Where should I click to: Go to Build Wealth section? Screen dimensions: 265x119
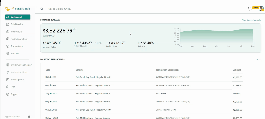(x=17, y=24)
